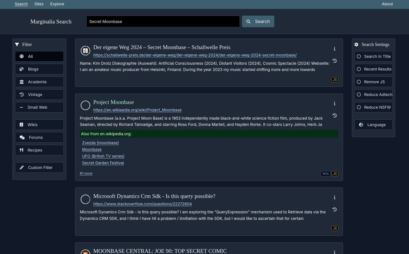Click the search query input field
Viewport: 409px width, 254px height.
[x=163, y=22]
